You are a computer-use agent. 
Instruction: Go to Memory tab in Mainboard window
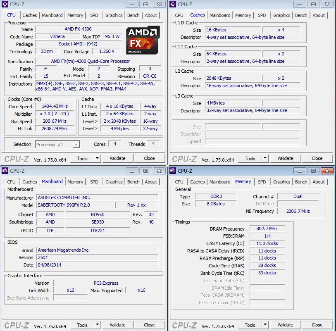click(75, 182)
